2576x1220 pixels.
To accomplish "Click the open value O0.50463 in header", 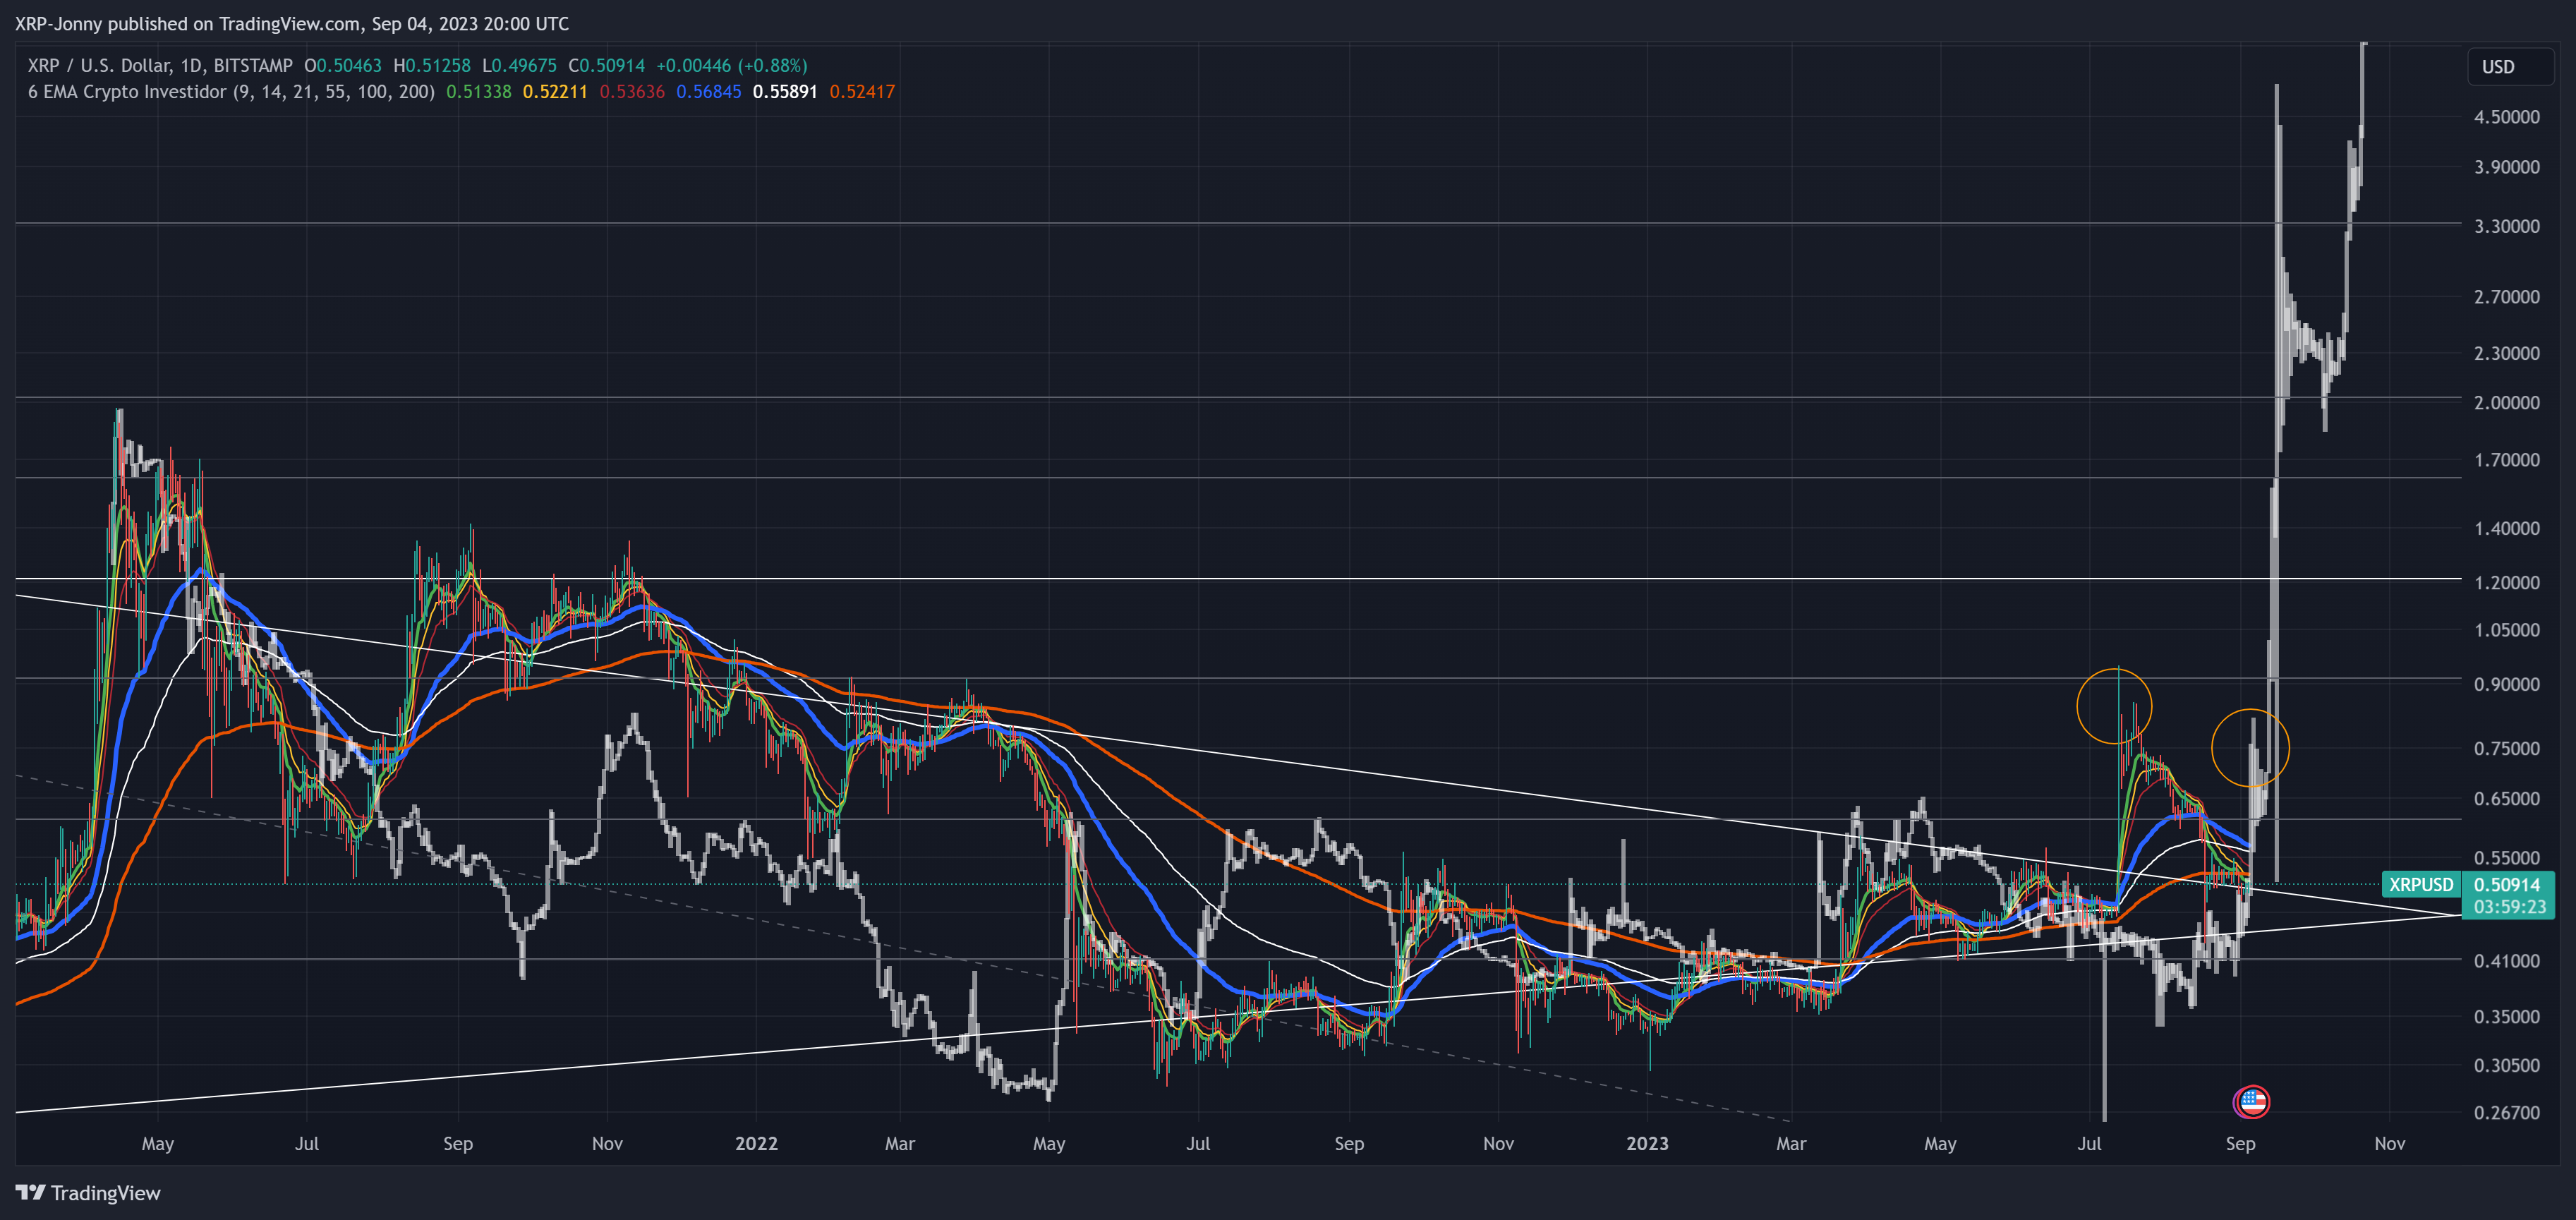I will tap(343, 65).
